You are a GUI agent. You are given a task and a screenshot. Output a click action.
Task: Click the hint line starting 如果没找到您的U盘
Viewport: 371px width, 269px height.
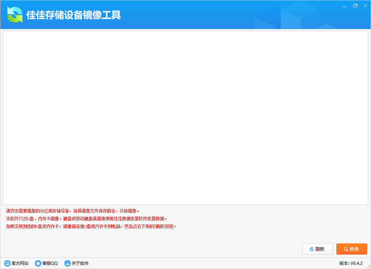coord(91,226)
